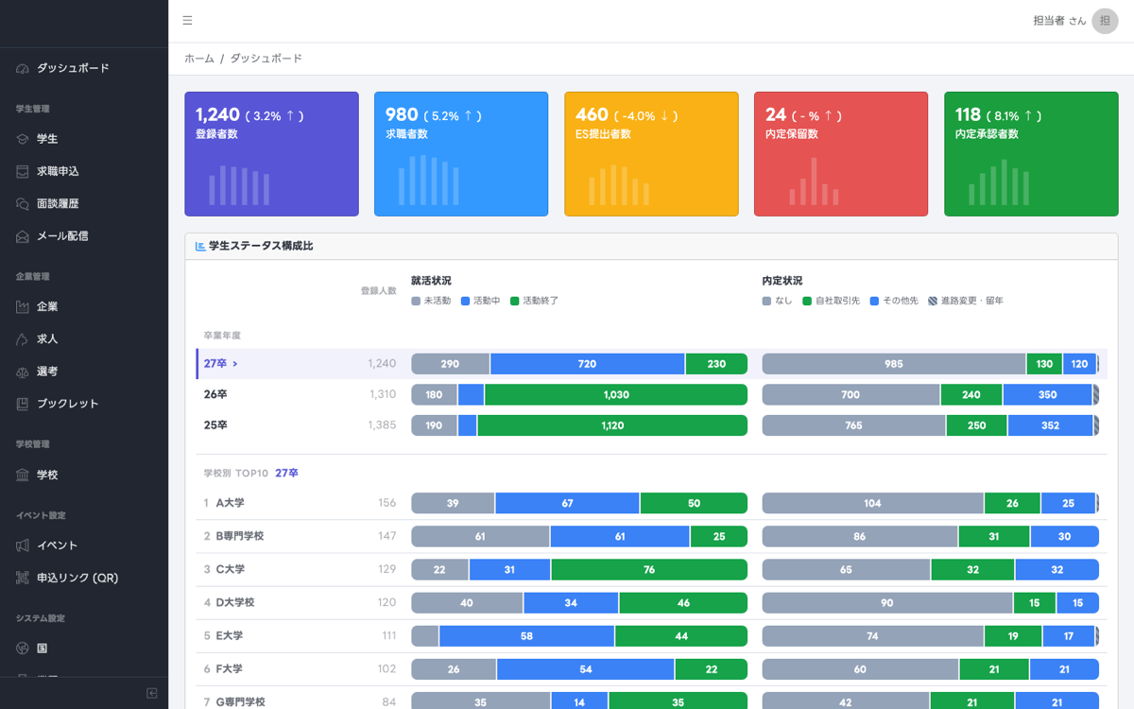Screen dimensions: 1134x709
Task: Click the D大学校 school row
Action: point(651,602)
